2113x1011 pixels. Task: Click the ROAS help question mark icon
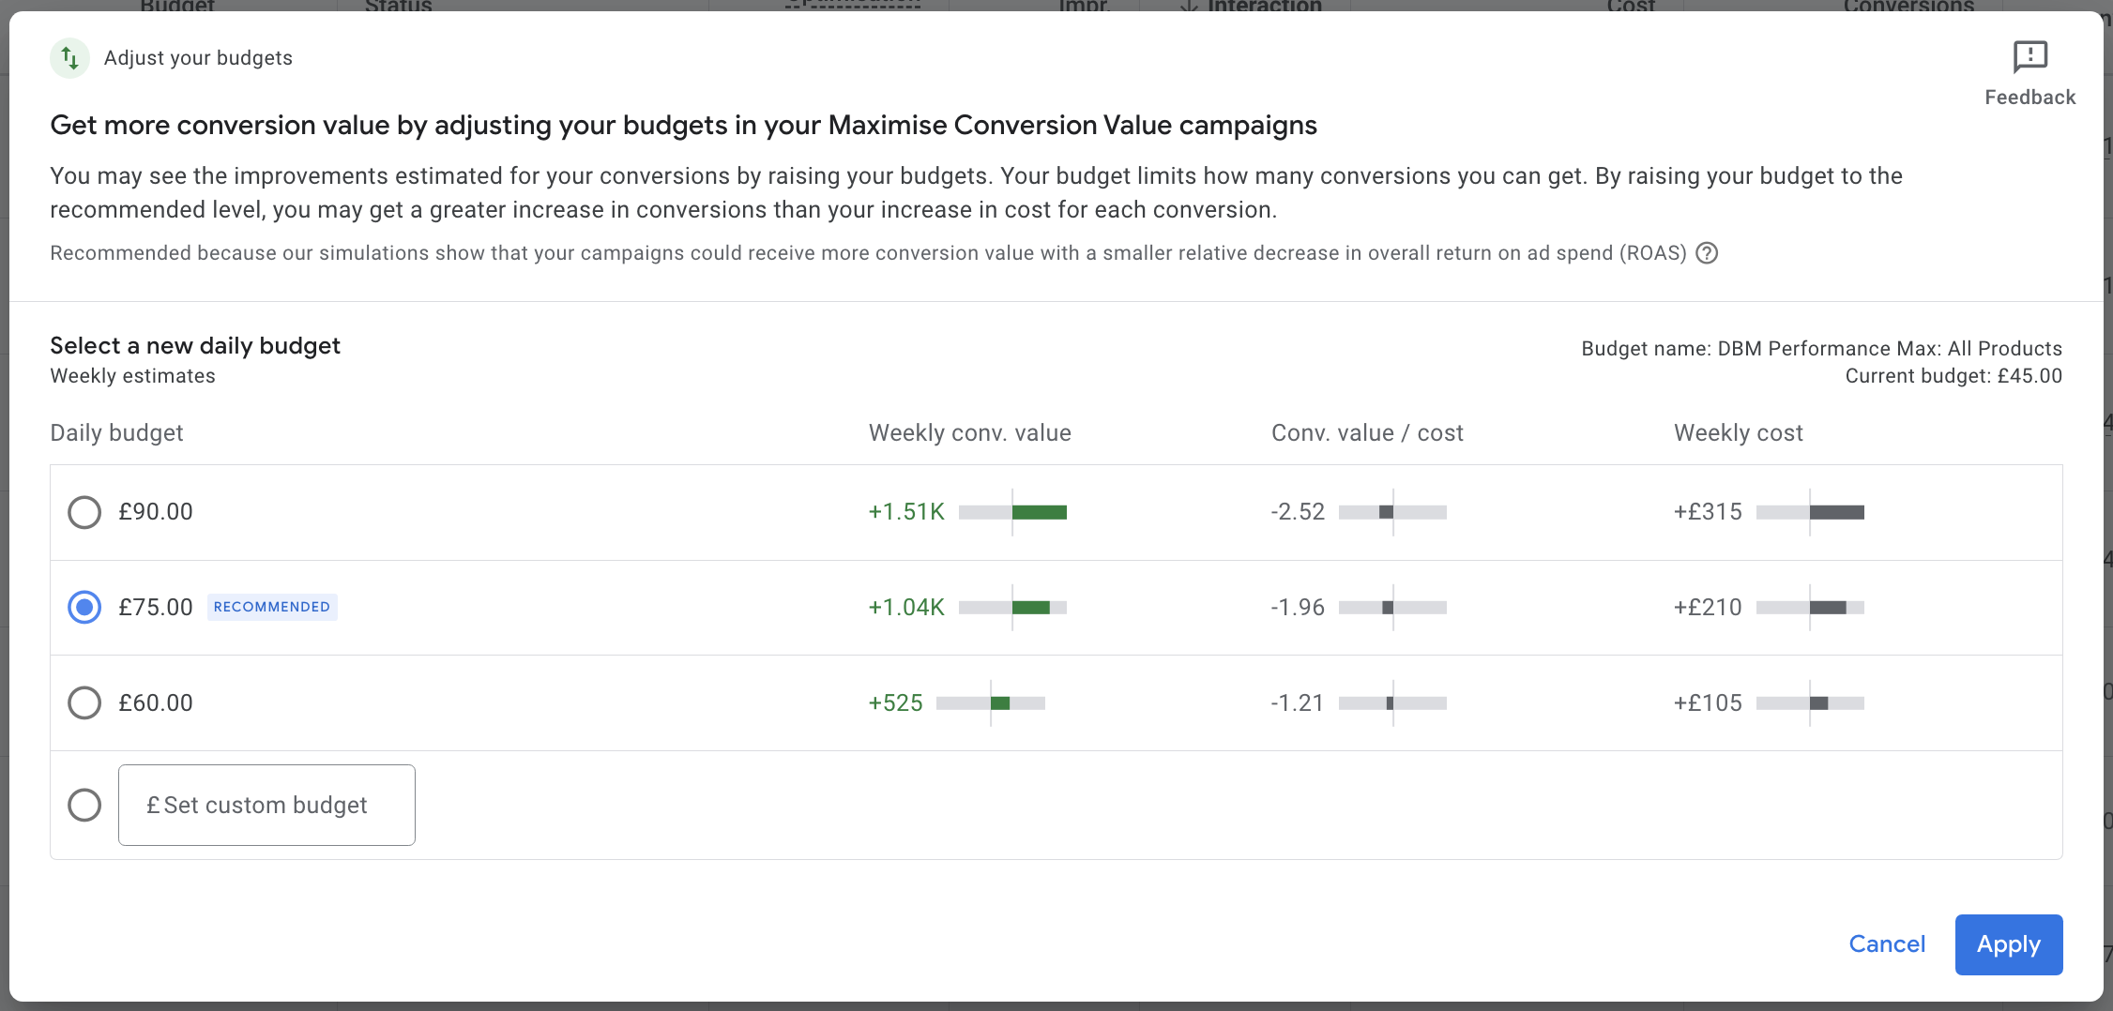[1707, 253]
